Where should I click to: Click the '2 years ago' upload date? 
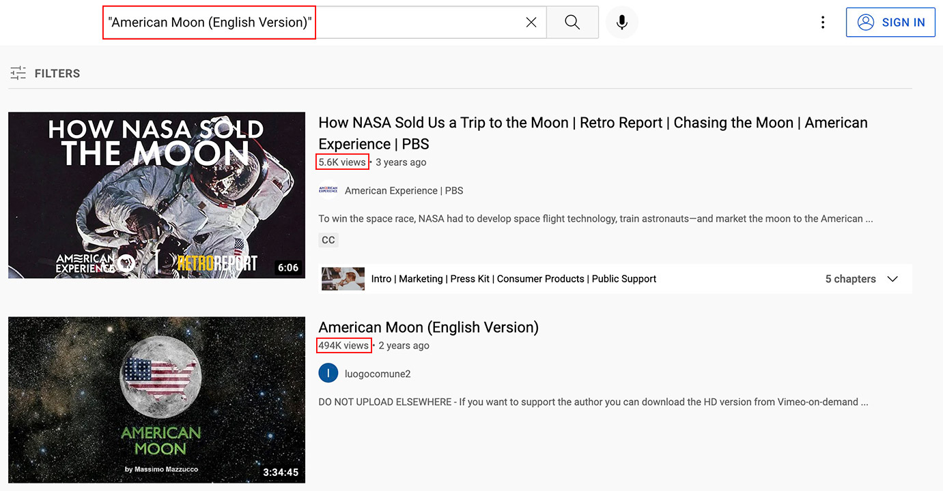[x=404, y=346]
